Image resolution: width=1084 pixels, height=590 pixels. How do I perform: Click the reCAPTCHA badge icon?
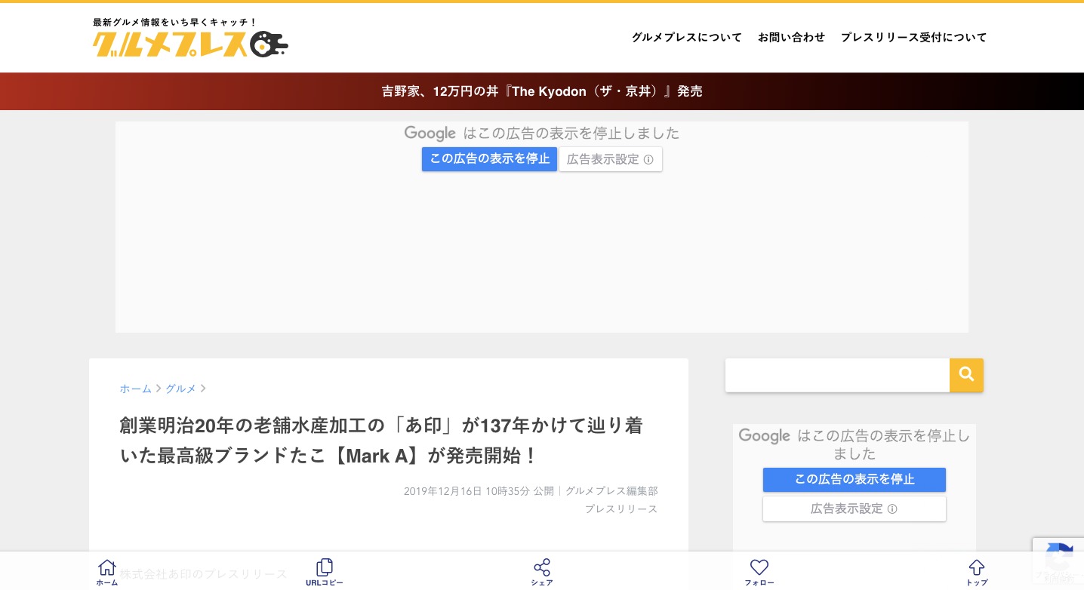[1058, 560]
